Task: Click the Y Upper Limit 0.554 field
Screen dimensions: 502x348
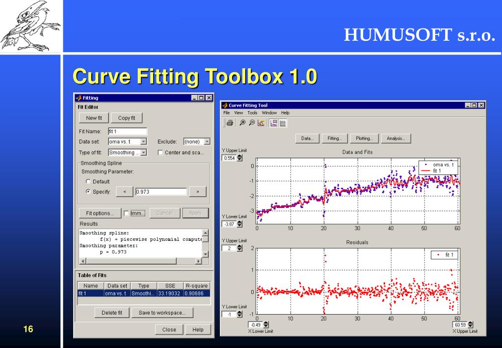Action: tap(229, 158)
